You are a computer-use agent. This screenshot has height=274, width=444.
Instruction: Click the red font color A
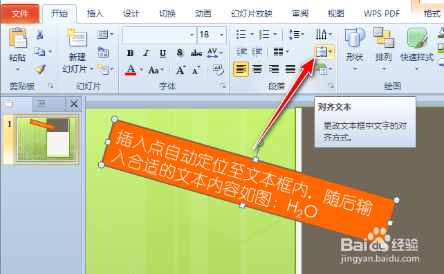pyautogui.click(x=131, y=70)
